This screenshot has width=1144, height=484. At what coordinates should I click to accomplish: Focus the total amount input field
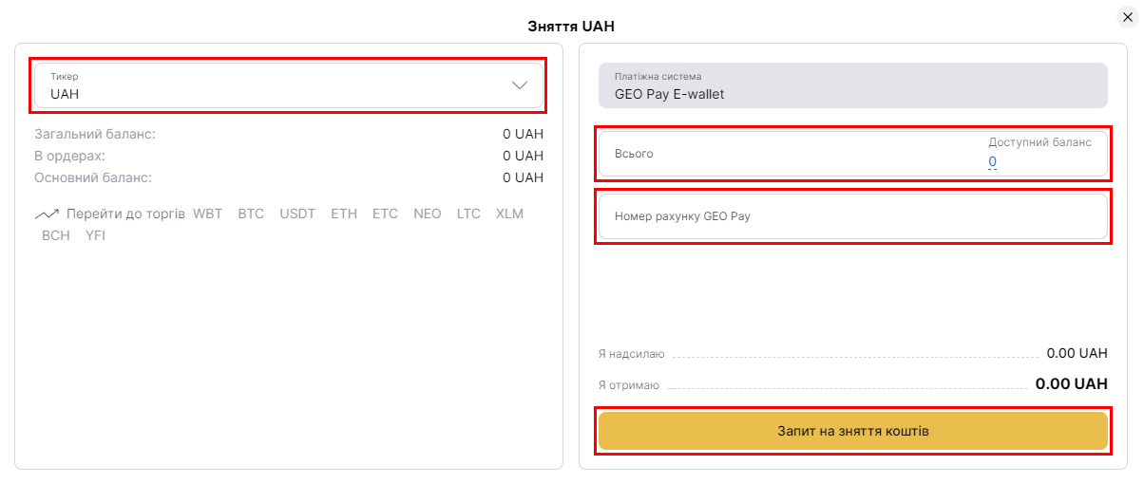point(789,154)
